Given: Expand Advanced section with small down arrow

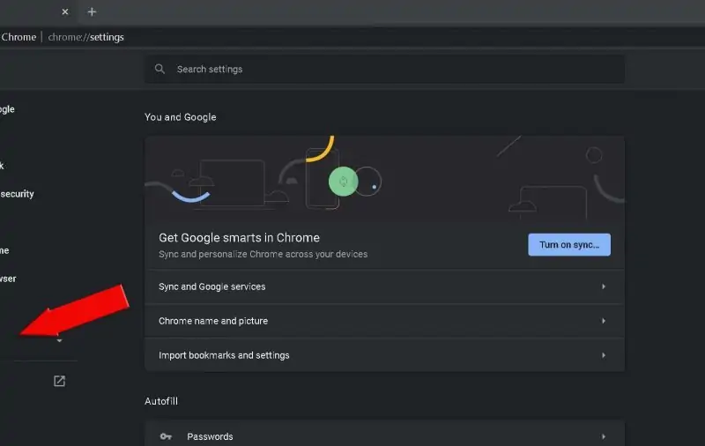Looking at the screenshot, I should pyautogui.click(x=59, y=341).
